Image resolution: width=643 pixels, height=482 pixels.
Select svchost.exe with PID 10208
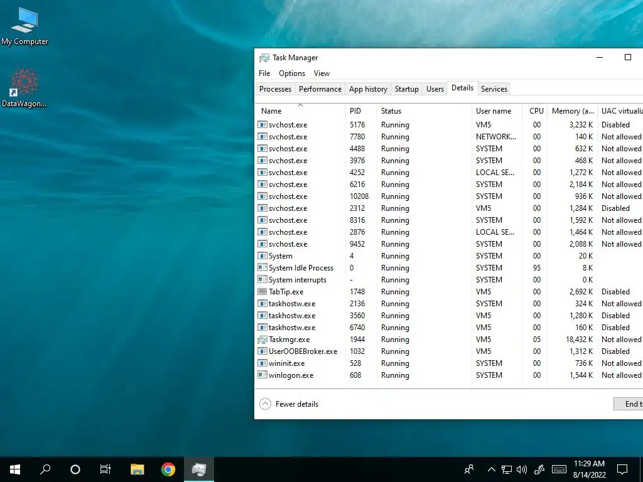pos(449,196)
